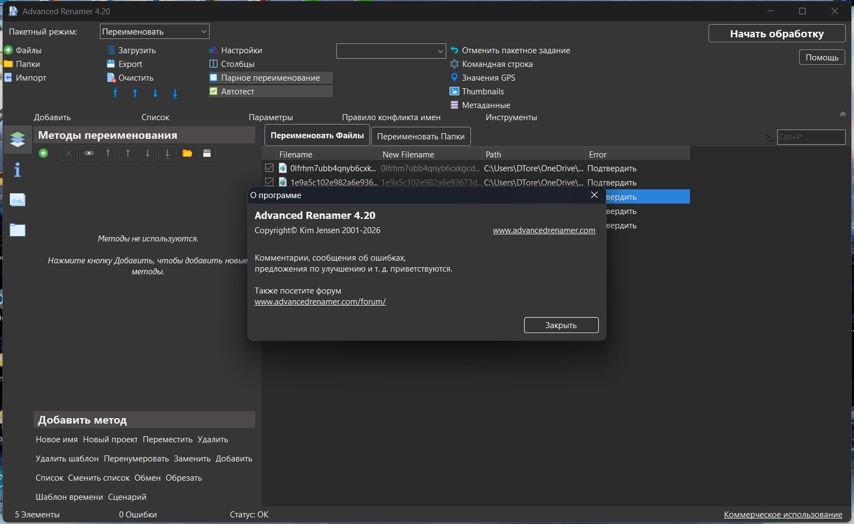The width and height of the screenshot is (854, 524).
Task: Click the grey X delete-method icon
Action: (x=69, y=154)
